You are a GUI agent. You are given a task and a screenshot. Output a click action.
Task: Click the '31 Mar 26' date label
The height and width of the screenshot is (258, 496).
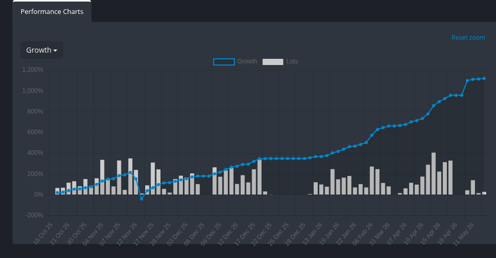pos(380,234)
